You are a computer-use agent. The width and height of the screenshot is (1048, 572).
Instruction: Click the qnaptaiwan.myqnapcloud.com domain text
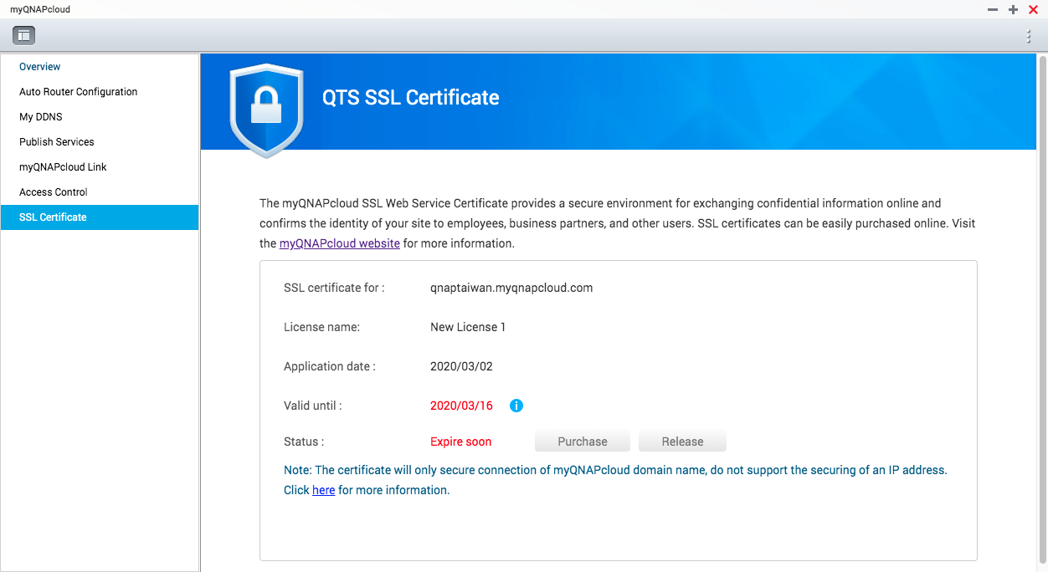pos(511,288)
